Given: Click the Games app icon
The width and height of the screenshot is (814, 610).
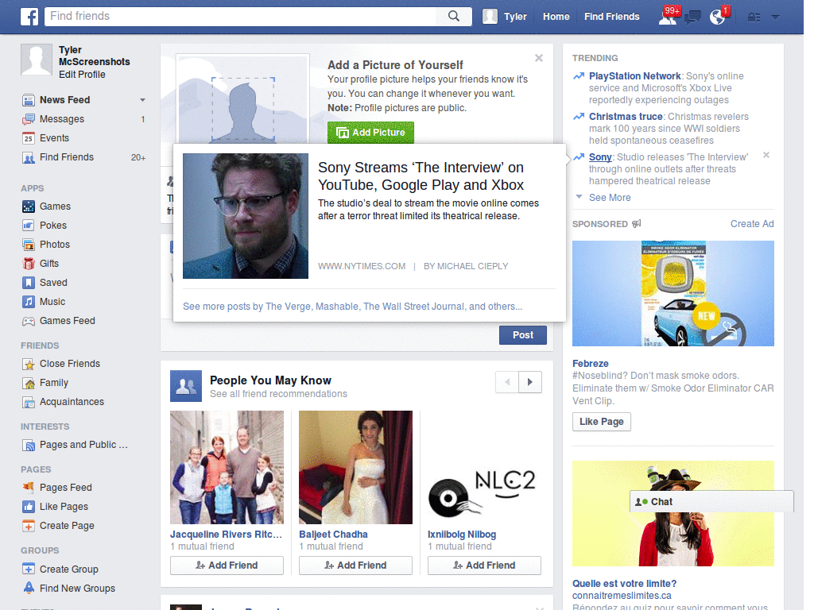Looking at the screenshot, I should point(29,207).
